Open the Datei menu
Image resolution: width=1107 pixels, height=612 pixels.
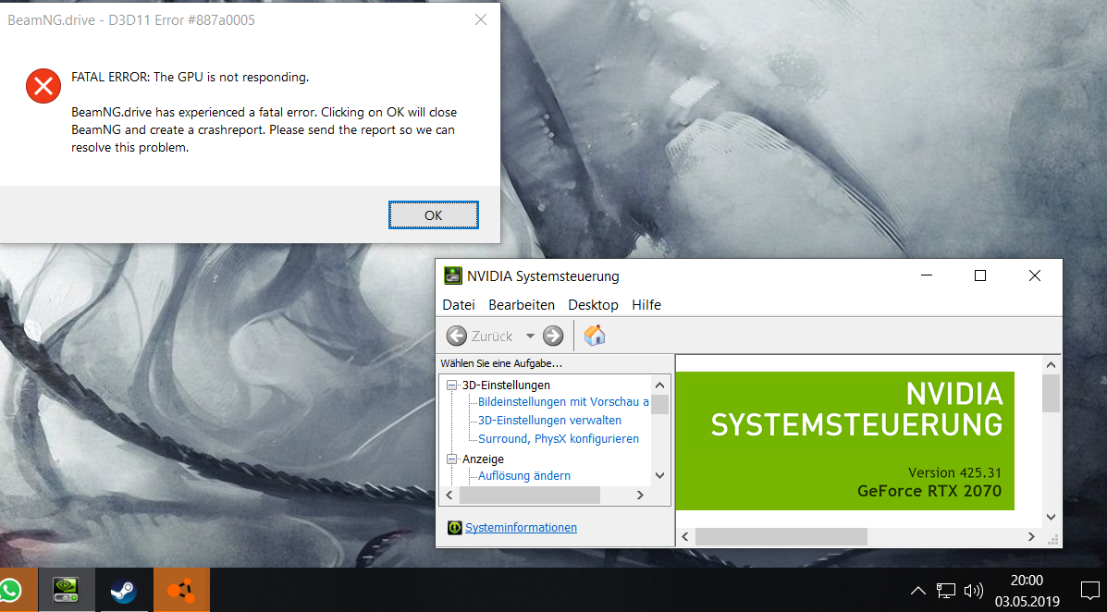458,305
